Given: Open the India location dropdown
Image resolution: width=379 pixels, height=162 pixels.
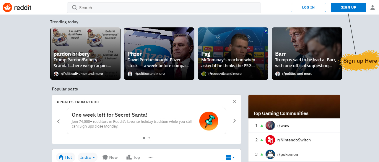Looking at the screenshot, I should click(88, 157).
